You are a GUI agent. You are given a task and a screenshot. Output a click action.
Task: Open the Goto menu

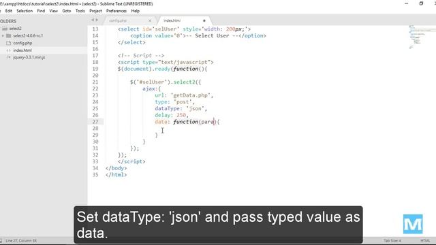pos(67,11)
